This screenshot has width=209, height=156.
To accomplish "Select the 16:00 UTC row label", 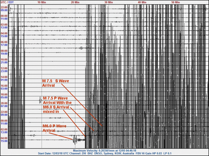I will click(x=4, y=86).
